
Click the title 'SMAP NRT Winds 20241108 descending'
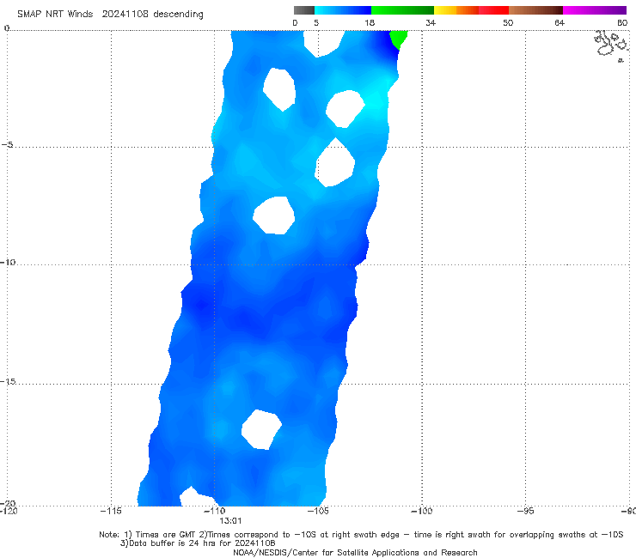pyautogui.click(x=110, y=14)
